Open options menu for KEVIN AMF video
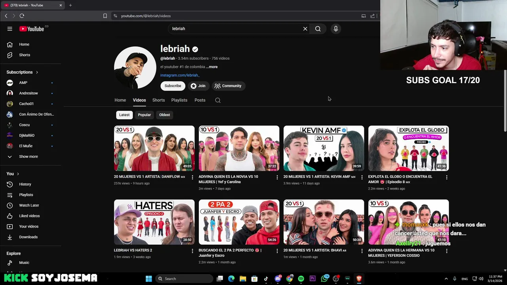 click(x=362, y=177)
